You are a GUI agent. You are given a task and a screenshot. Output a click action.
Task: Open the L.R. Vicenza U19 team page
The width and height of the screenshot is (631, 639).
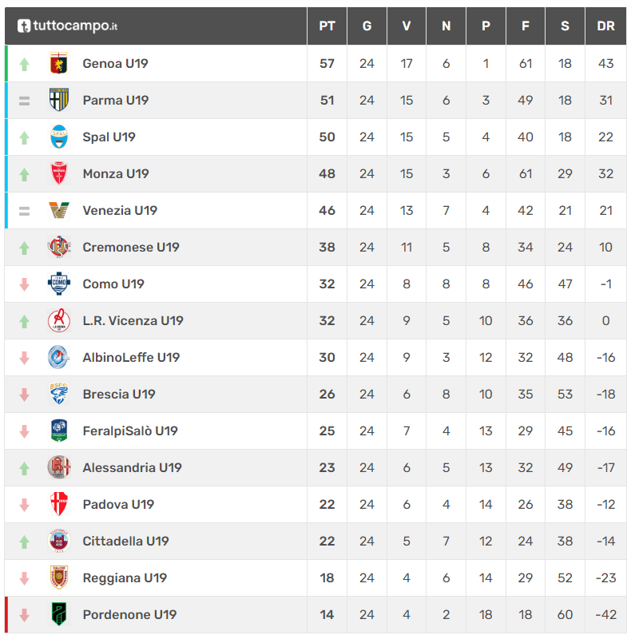coord(133,321)
